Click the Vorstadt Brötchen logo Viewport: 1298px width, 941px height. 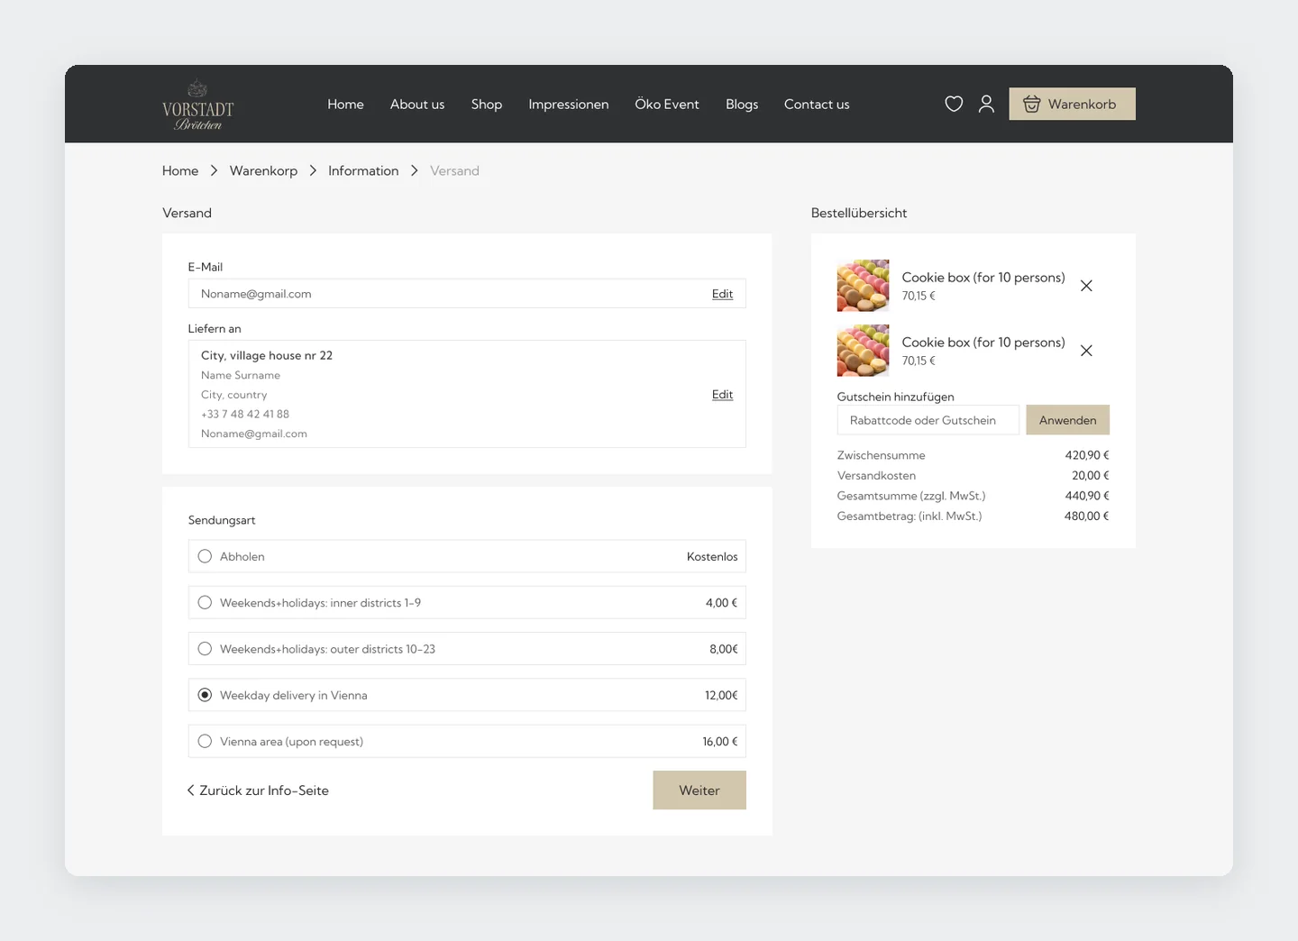pyautogui.click(x=197, y=105)
